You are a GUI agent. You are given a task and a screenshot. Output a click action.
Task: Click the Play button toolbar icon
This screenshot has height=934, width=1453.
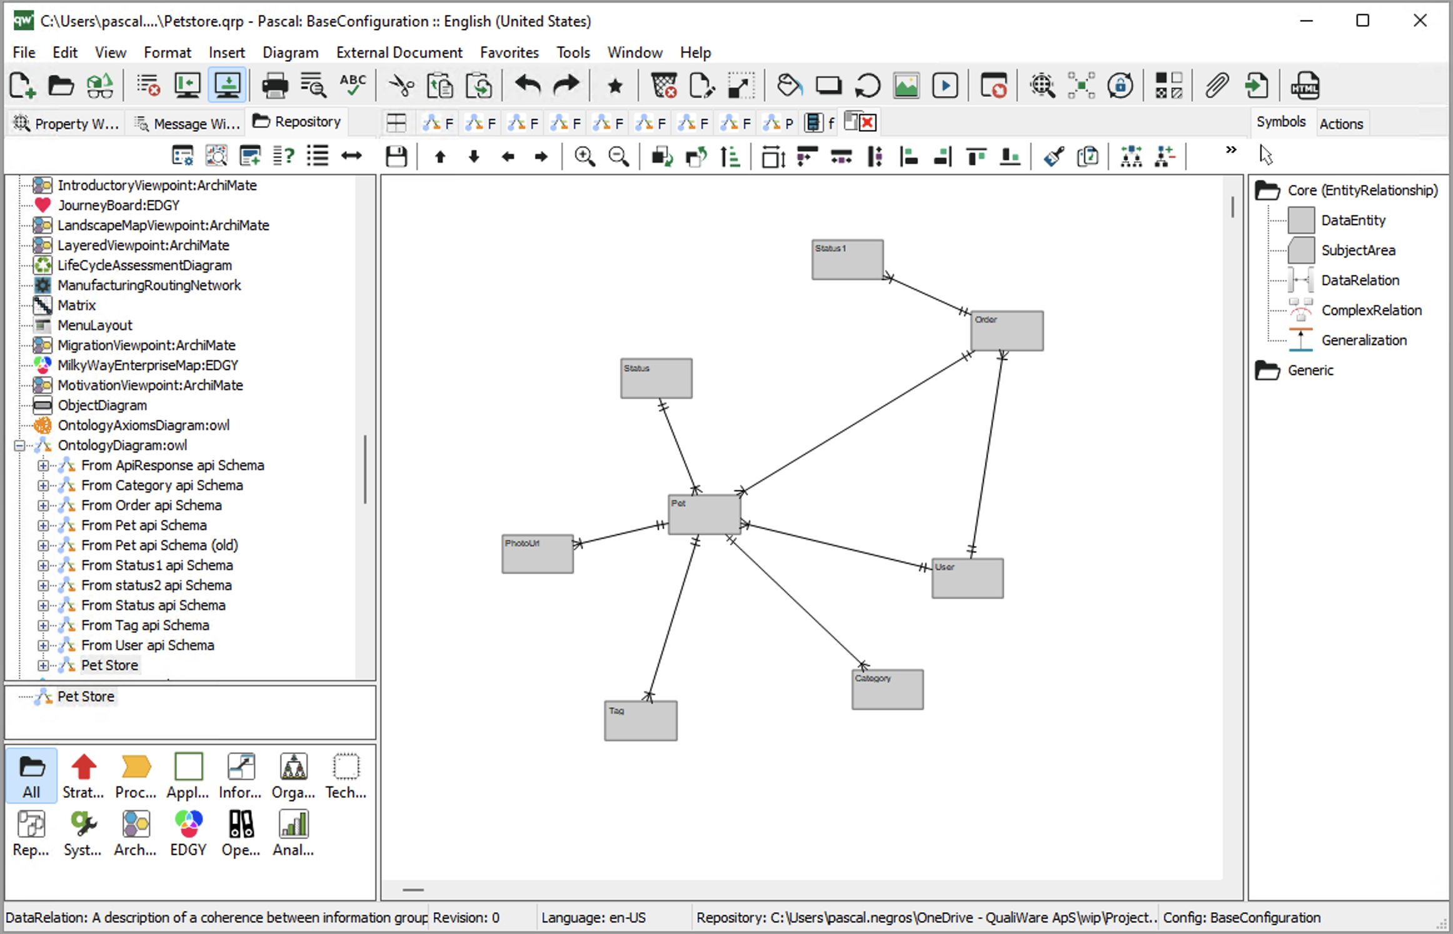(x=945, y=86)
